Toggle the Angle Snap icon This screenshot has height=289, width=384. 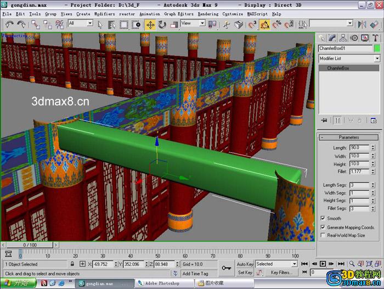265,25
